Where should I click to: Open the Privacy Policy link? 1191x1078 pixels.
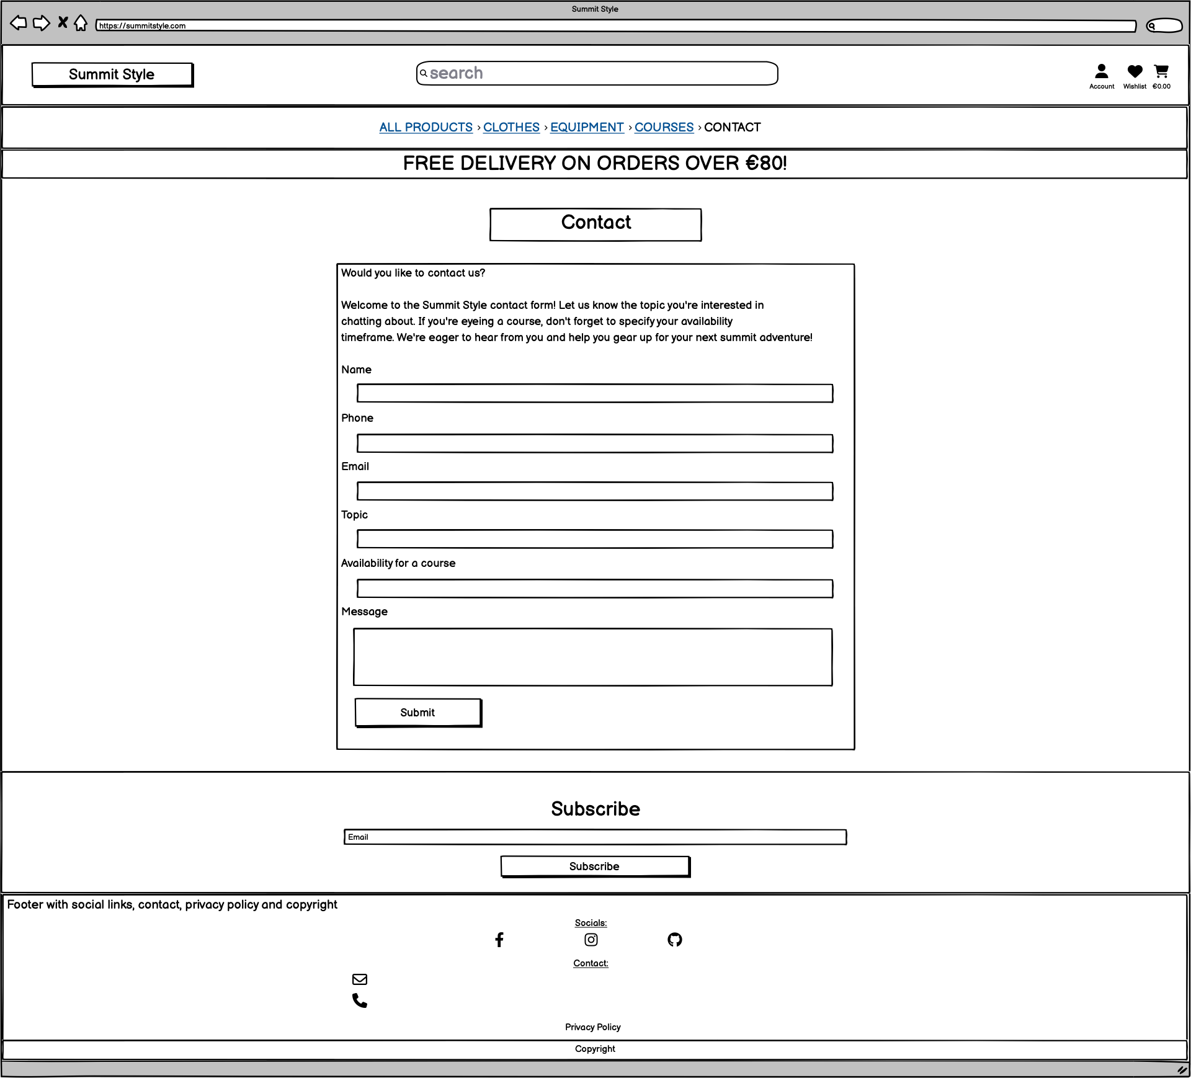[x=592, y=1027]
